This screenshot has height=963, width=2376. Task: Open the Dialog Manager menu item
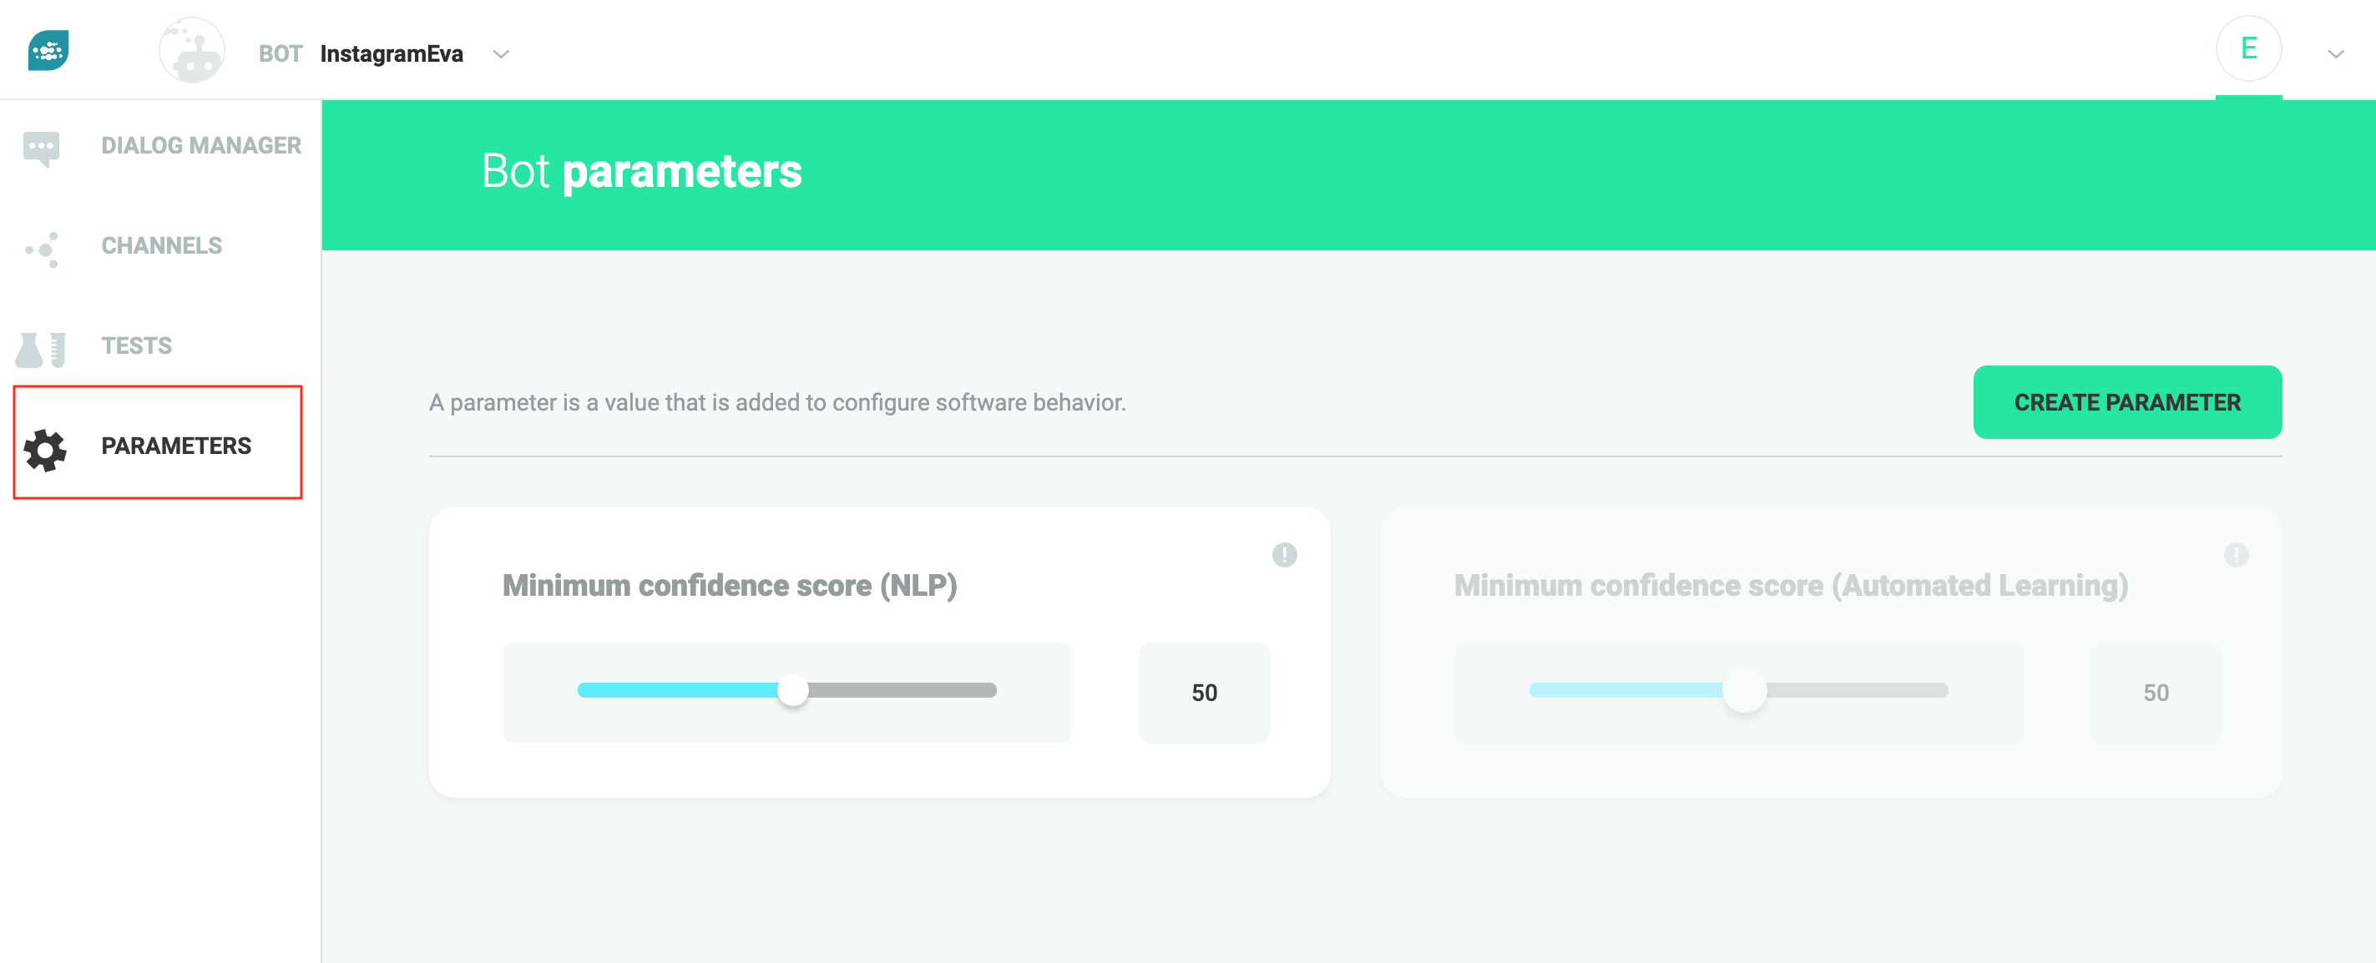200,145
